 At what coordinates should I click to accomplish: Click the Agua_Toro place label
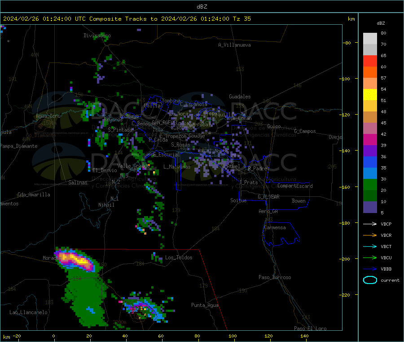coord(48,116)
